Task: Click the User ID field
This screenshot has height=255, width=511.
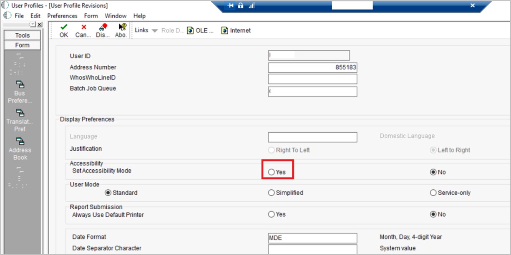Action: point(309,55)
